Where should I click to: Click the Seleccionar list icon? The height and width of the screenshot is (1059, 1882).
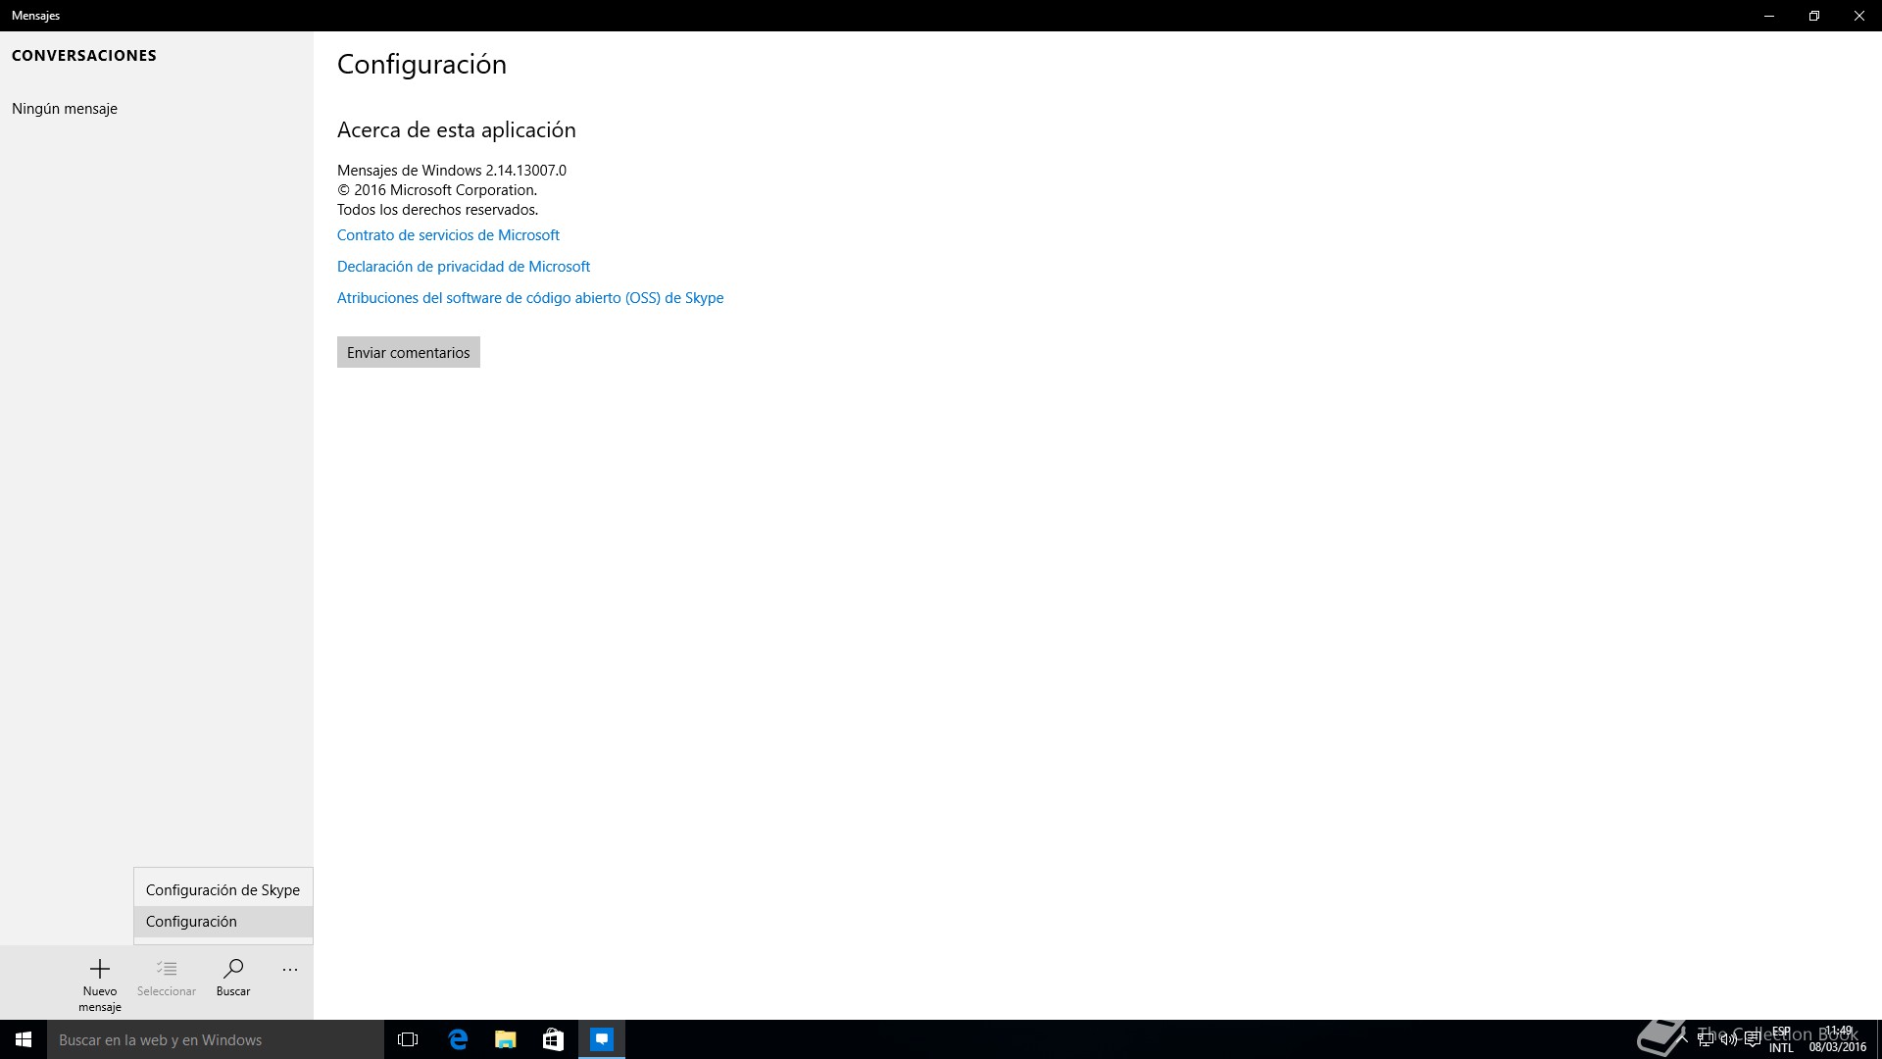[167, 969]
